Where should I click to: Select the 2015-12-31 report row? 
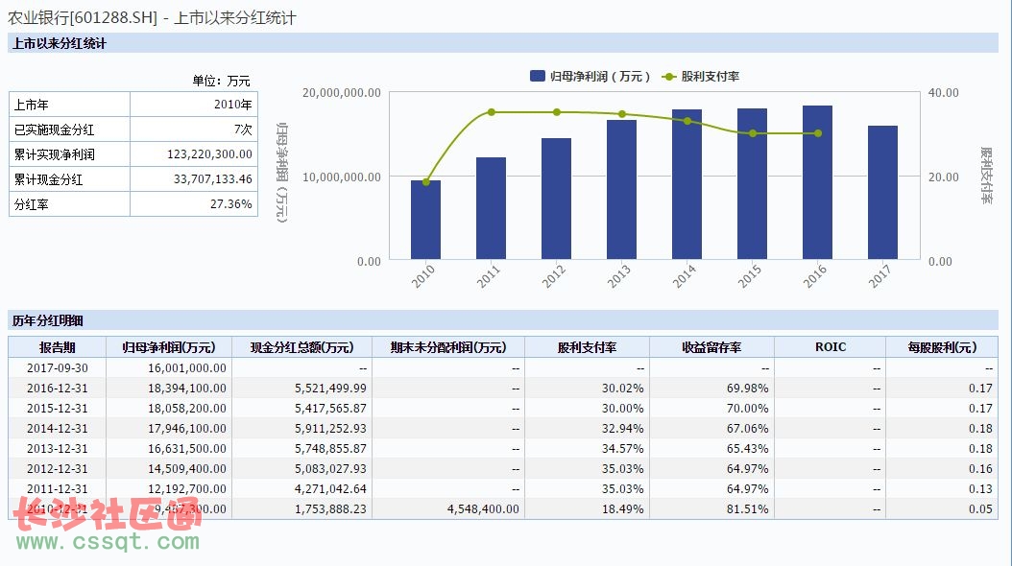503,408
